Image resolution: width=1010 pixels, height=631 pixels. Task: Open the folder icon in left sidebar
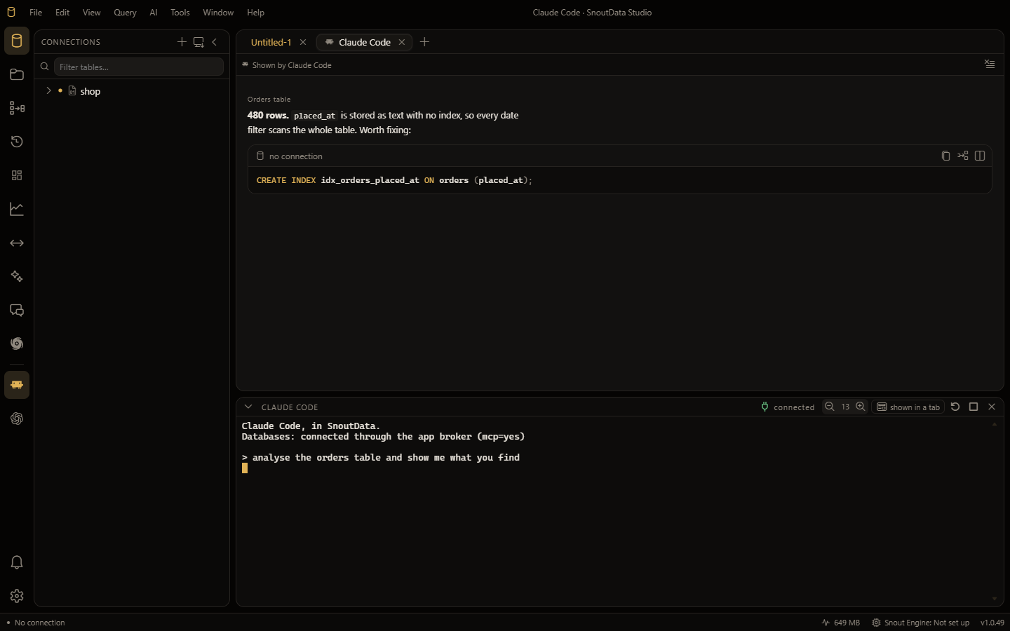pos(17,74)
